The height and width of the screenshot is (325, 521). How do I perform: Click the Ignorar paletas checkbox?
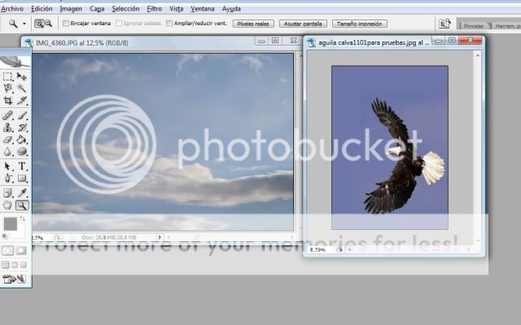tap(119, 24)
